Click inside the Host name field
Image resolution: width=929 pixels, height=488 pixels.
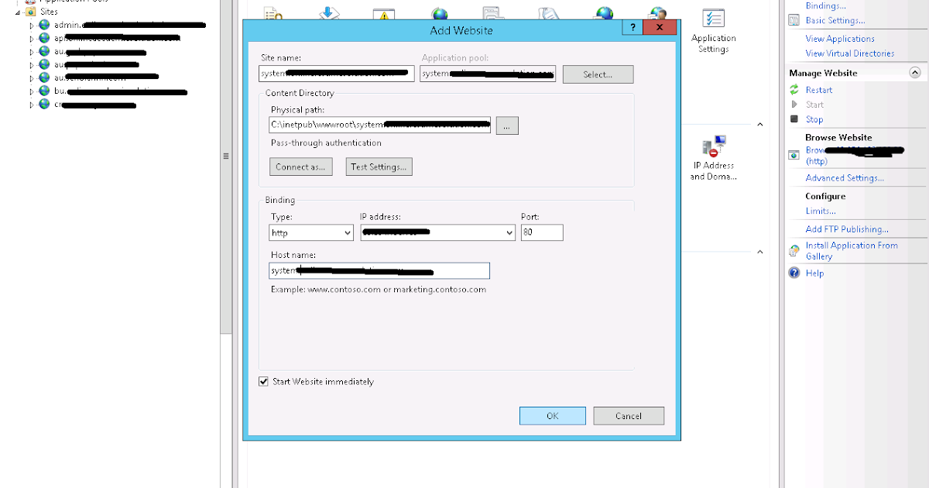pos(379,270)
